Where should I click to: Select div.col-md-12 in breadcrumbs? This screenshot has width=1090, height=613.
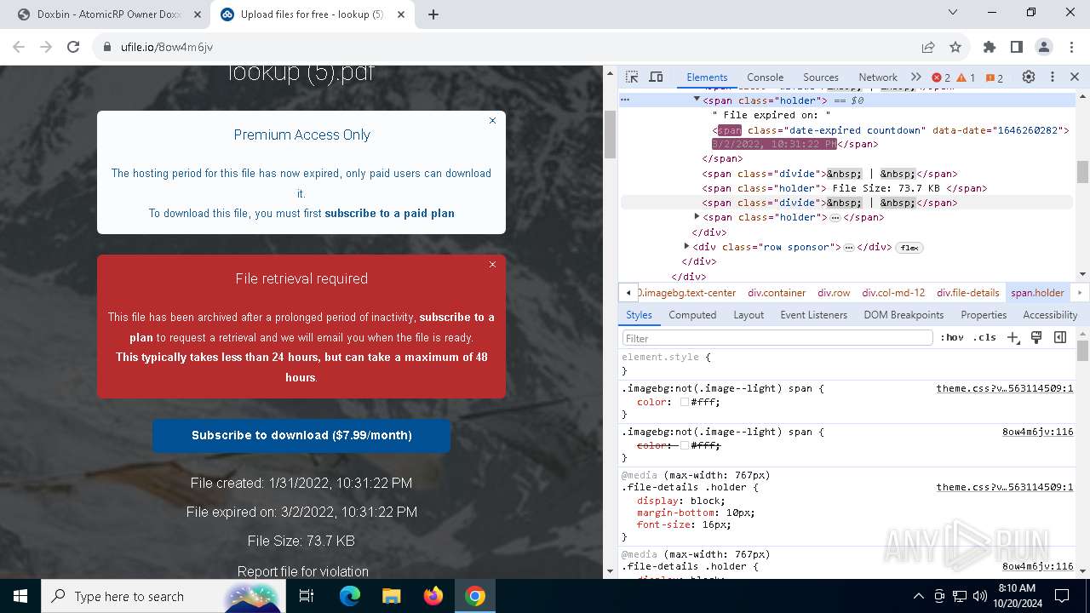click(893, 292)
